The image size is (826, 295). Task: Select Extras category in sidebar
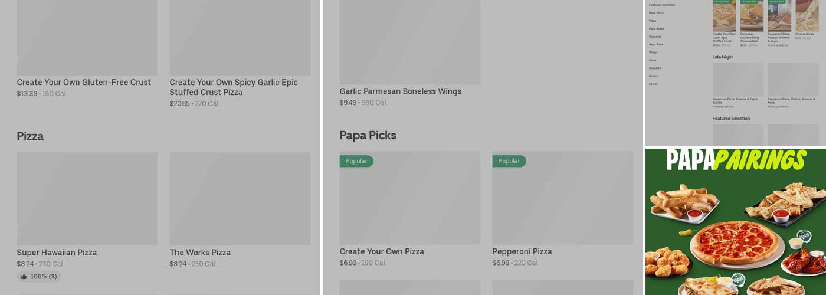click(653, 84)
